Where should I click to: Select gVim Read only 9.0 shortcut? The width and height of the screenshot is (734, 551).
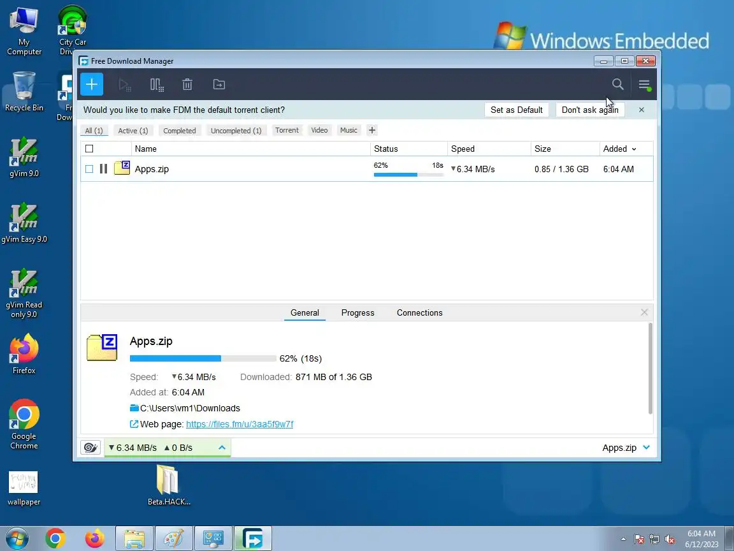(24, 293)
